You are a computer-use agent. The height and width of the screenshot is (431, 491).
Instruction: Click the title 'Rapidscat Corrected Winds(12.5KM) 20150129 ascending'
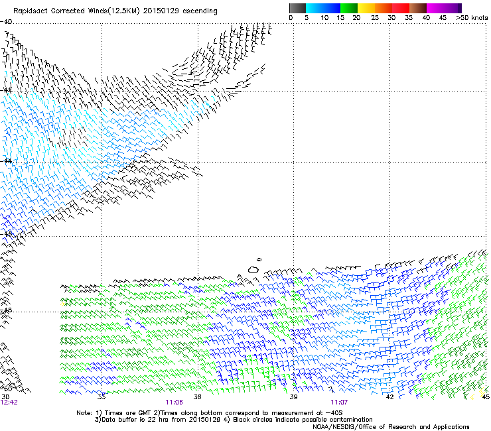point(115,11)
